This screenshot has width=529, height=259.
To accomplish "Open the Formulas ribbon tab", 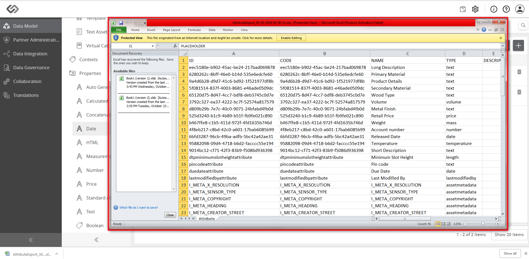I will point(194,30).
